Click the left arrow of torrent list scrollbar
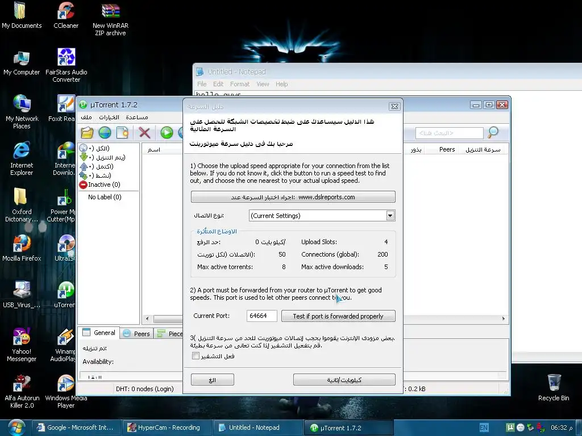The width and height of the screenshot is (582, 436). click(147, 318)
